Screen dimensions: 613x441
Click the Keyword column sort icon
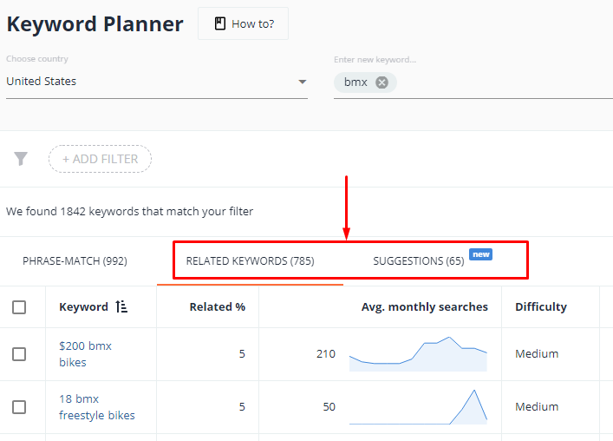tap(121, 306)
